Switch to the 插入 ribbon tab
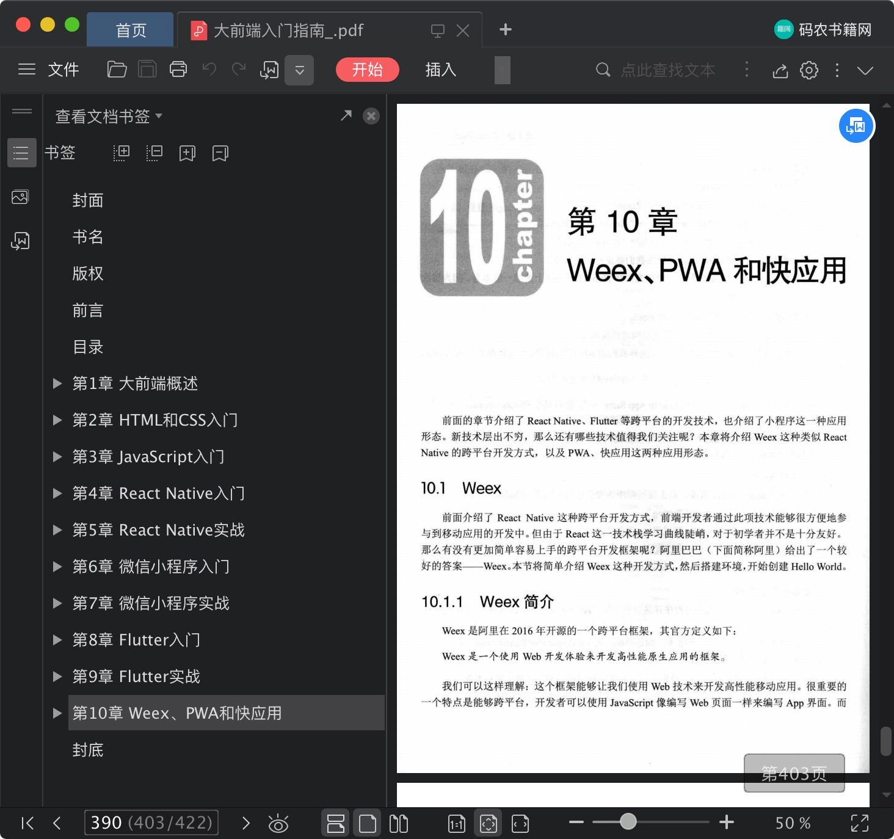The image size is (894, 839). point(441,70)
